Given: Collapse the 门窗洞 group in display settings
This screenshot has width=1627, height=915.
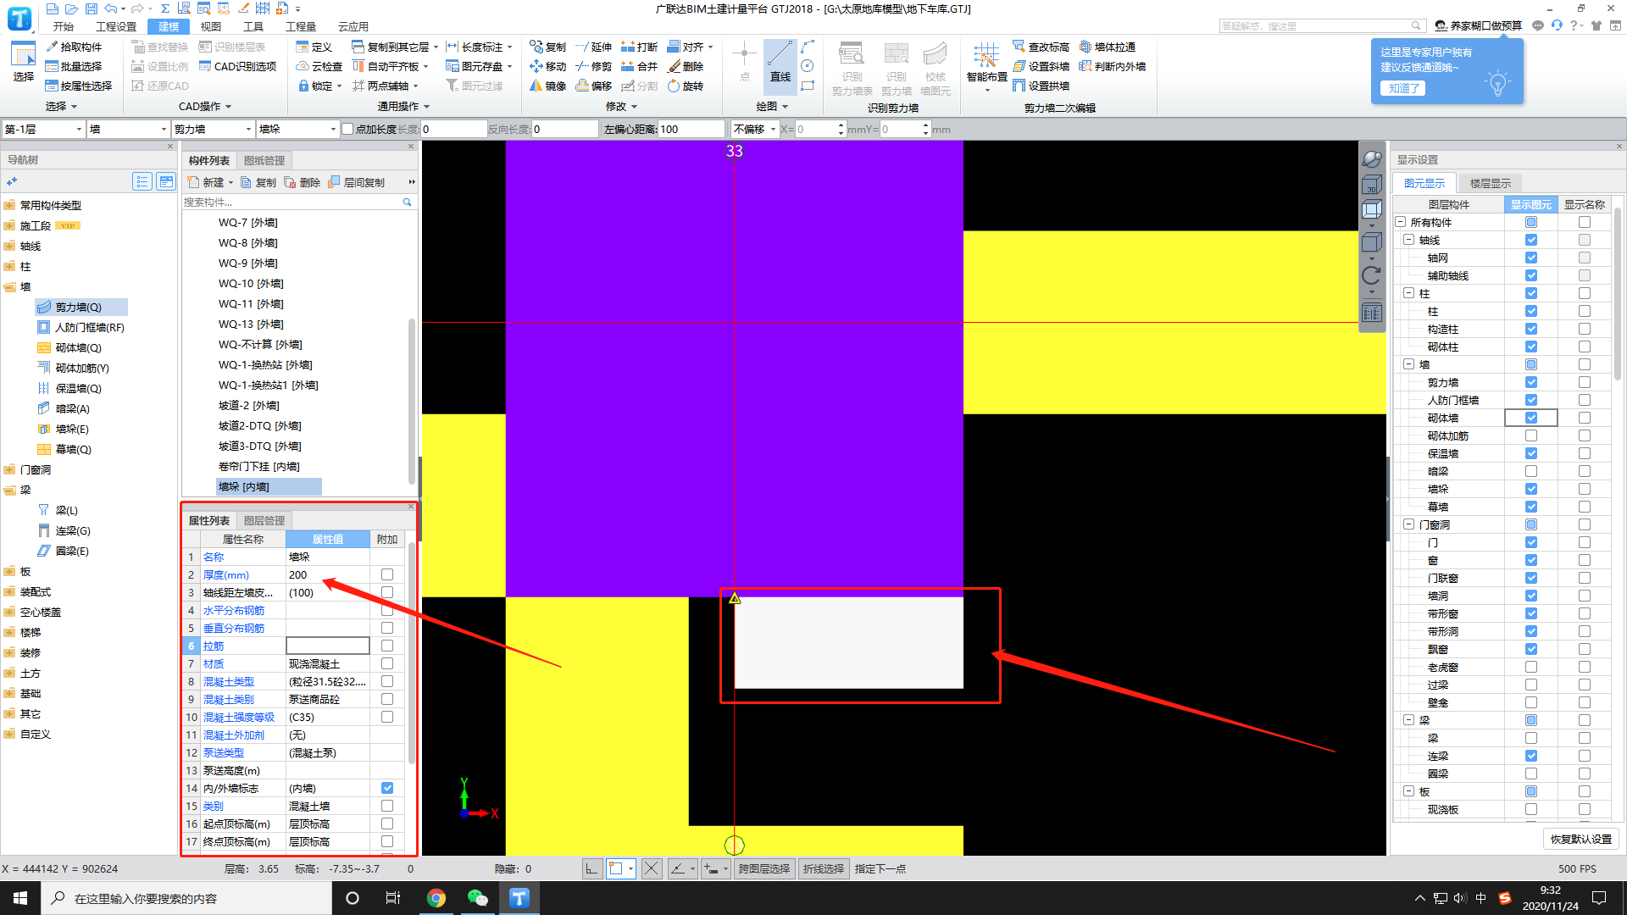Looking at the screenshot, I should click(1409, 524).
